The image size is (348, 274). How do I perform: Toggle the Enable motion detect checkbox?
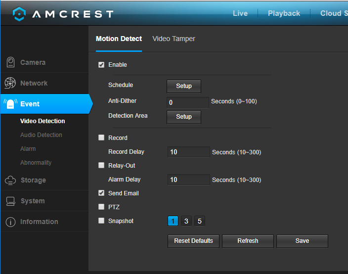pos(101,65)
